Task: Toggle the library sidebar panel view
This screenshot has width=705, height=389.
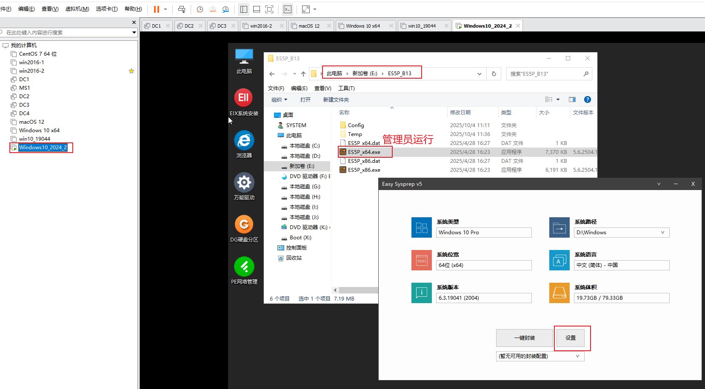Action: (244, 9)
